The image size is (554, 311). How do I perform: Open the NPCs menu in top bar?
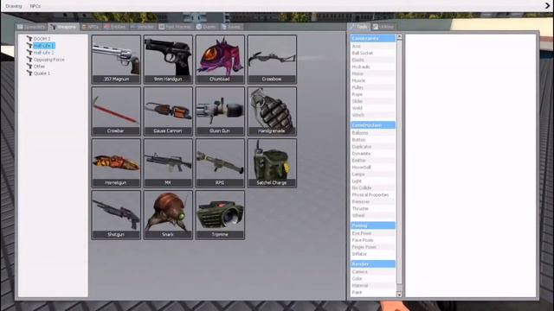[x=35, y=6]
